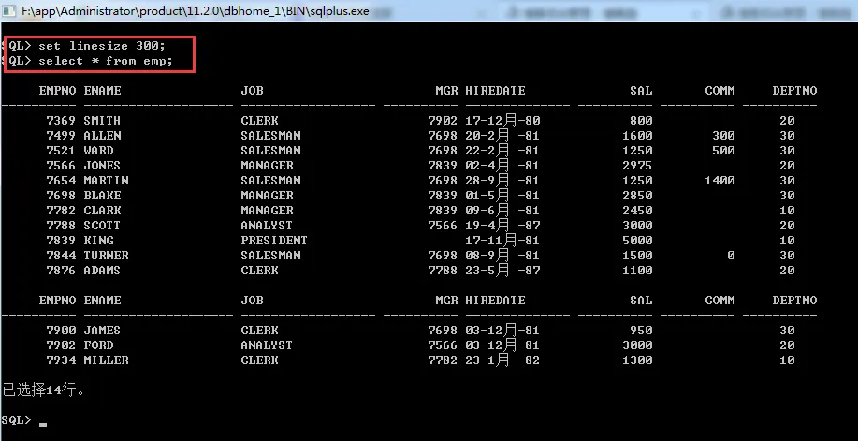
Task: Click MGR value 7782 in MILLER's row
Action: click(443, 360)
